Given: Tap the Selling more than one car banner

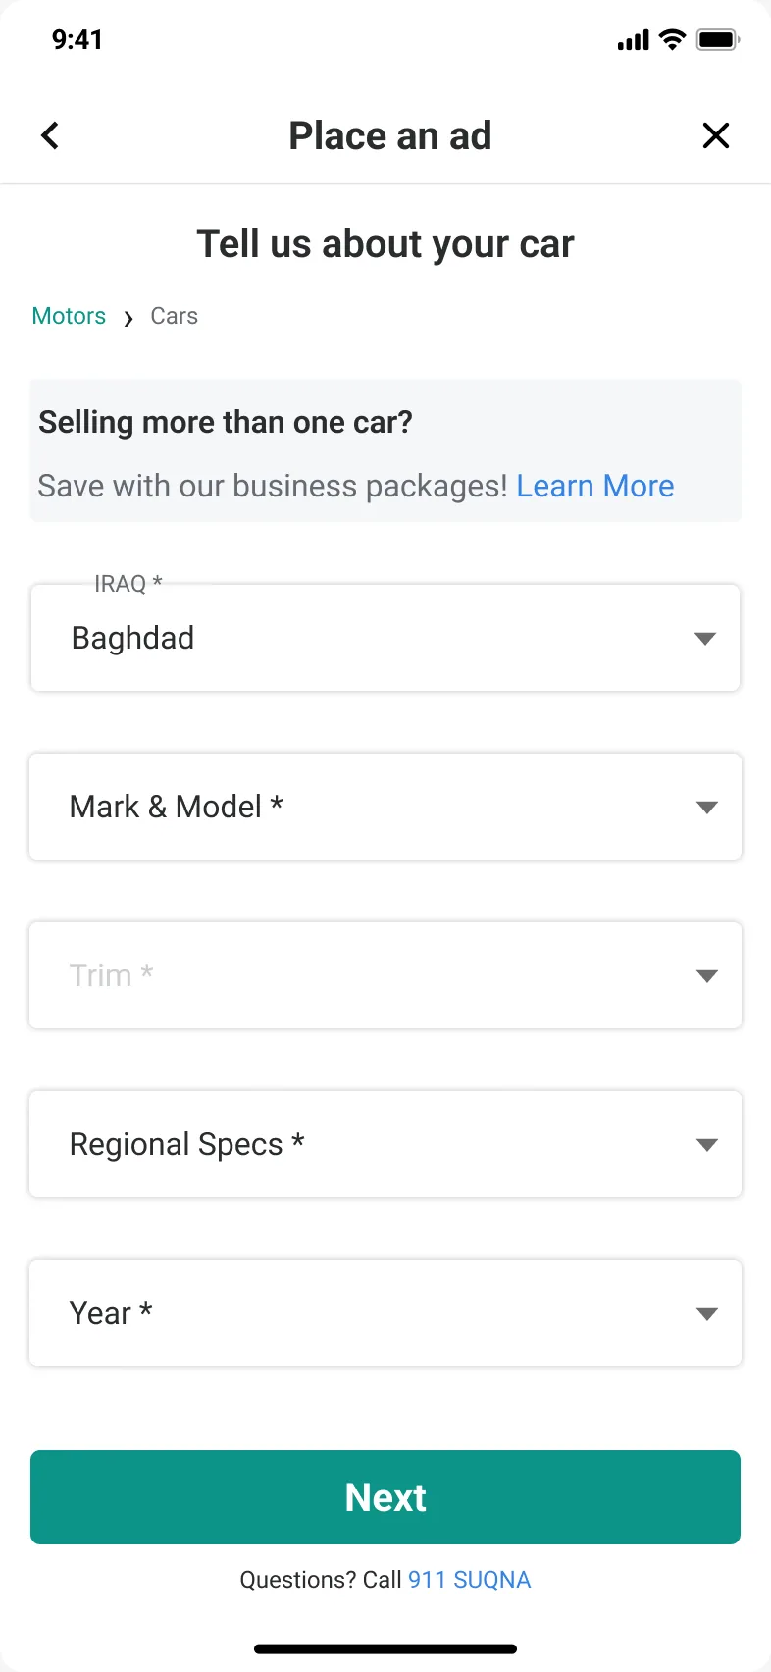Looking at the screenshot, I should (385, 451).
